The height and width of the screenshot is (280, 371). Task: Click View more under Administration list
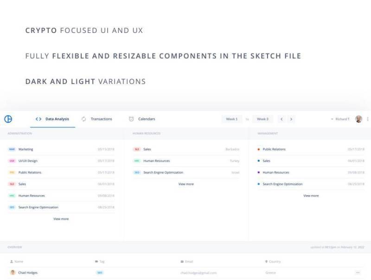61,219
